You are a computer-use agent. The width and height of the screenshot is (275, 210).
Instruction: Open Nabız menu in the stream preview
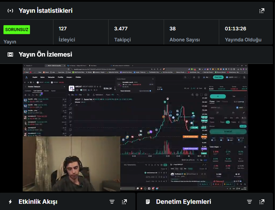42,77
